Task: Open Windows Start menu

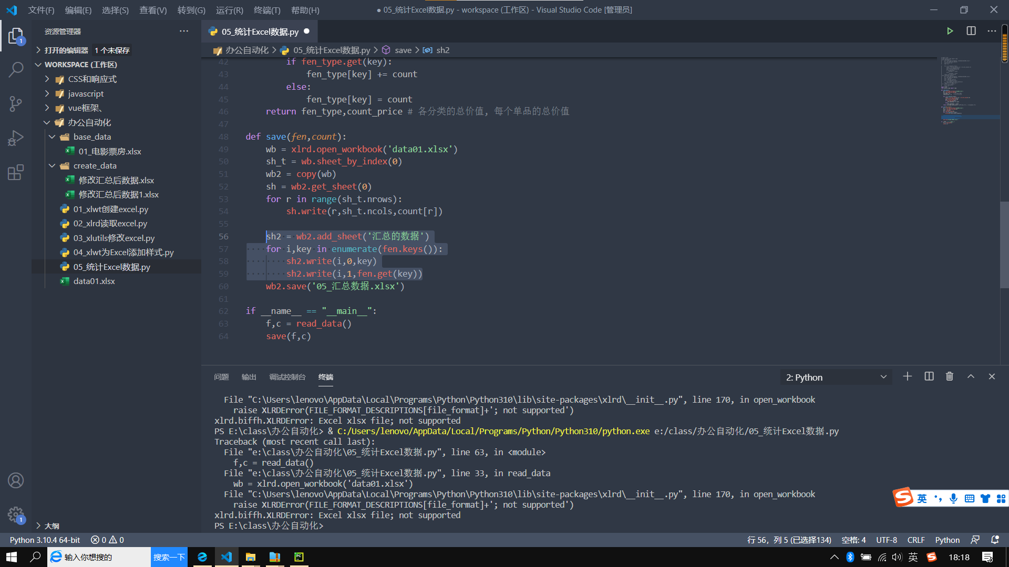Action: [12, 557]
